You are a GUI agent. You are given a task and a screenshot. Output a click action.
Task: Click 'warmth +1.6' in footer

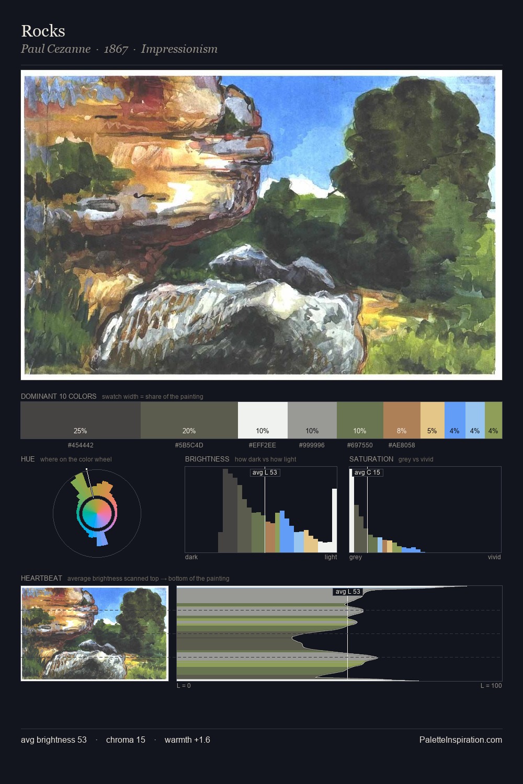pos(187,740)
